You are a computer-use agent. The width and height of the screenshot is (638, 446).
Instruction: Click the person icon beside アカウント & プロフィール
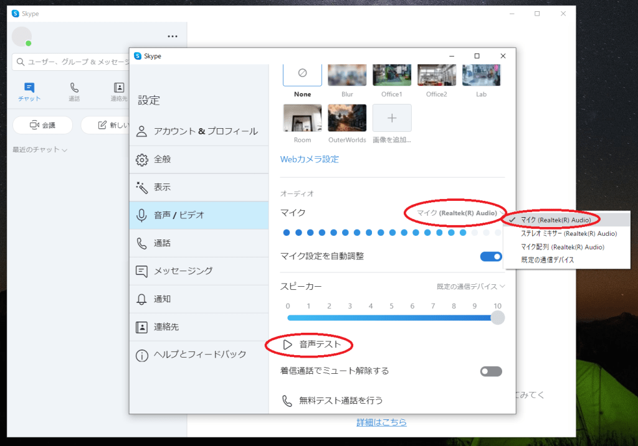click(141, 131)
